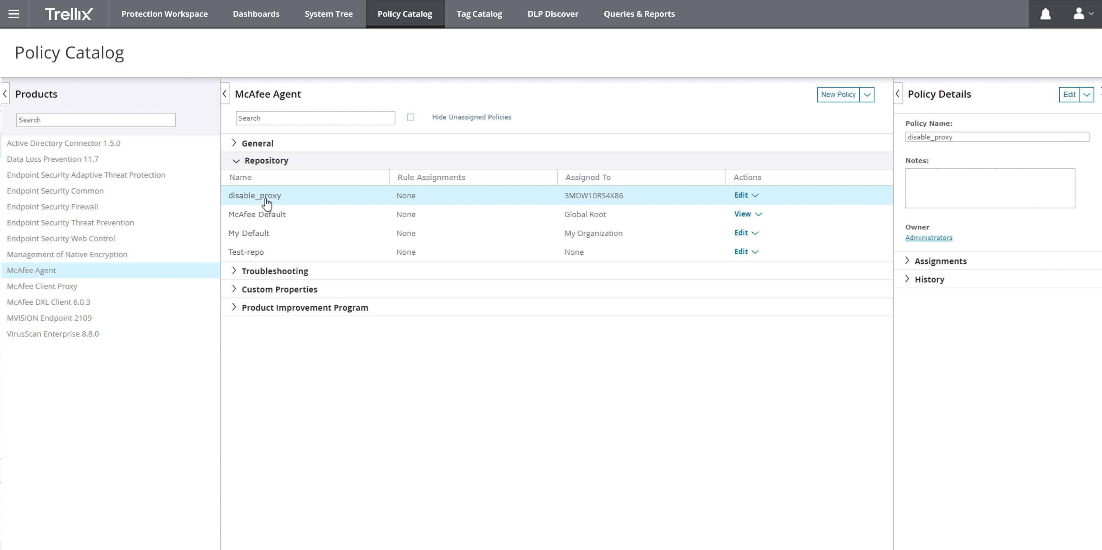Click the New Policy dropdown arrow button
This screenshot has height=550, width=1102.
pos(868,94)
